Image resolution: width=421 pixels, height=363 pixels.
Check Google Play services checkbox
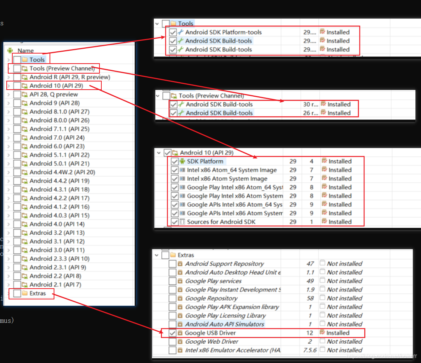(172, 281)
